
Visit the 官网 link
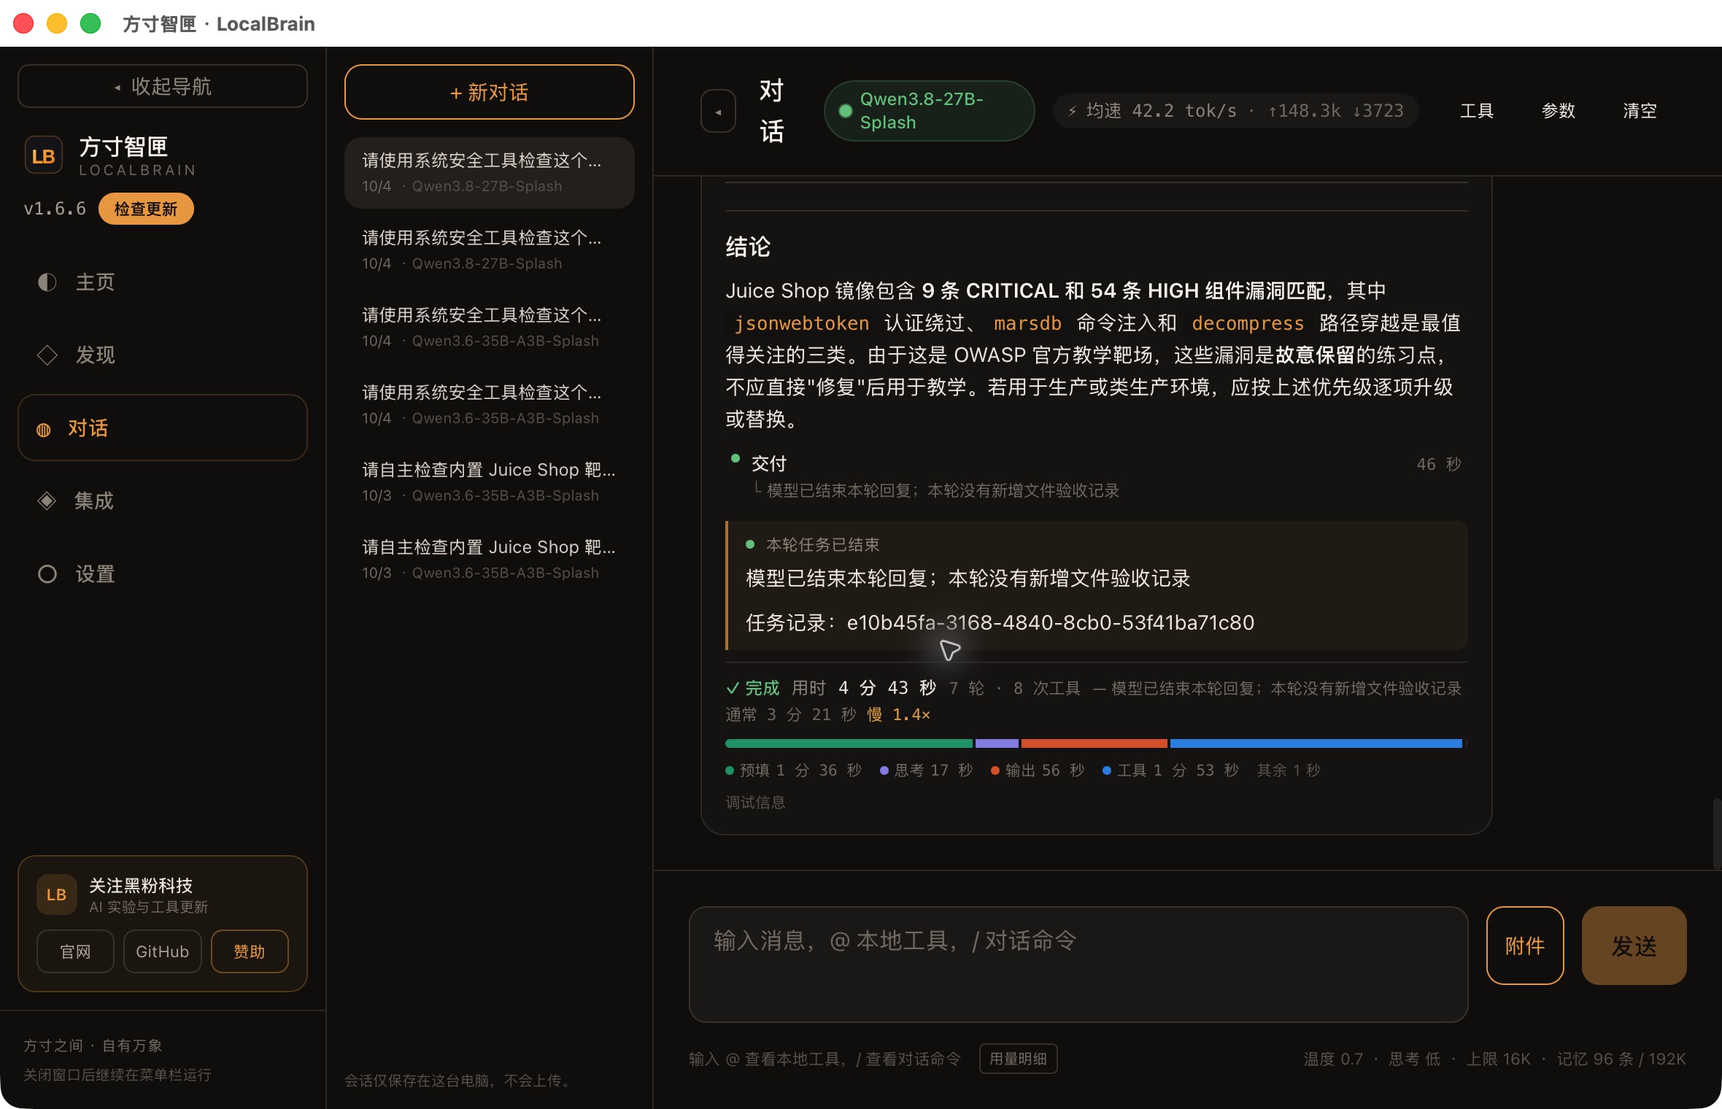[75, 951]
